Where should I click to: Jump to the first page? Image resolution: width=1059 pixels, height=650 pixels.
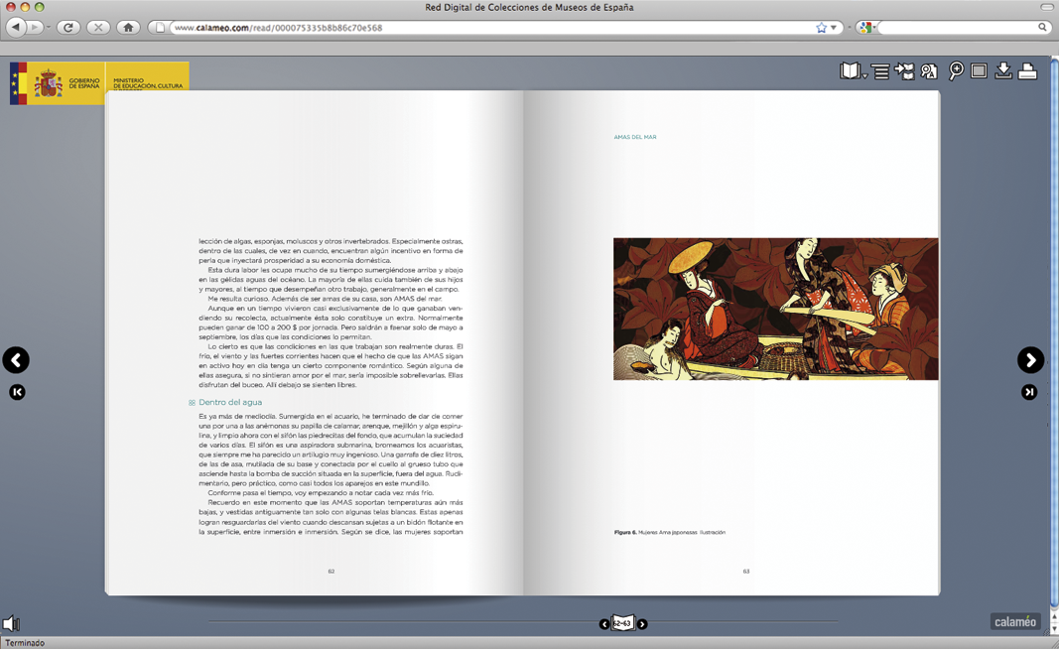pos(17,392)
